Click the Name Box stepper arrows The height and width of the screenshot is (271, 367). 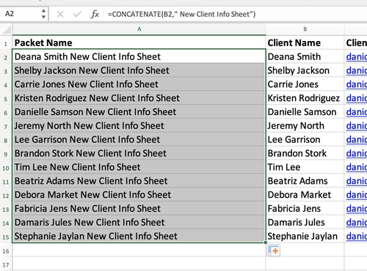tap(43, 14)
